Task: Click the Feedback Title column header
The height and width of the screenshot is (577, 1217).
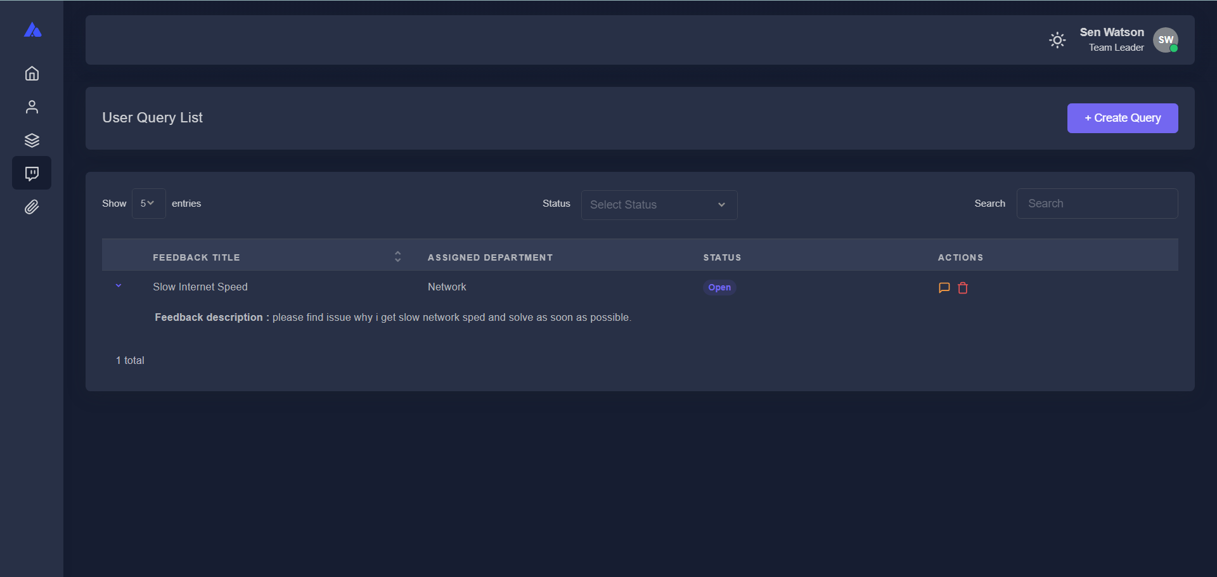Action: click(196, 257)
